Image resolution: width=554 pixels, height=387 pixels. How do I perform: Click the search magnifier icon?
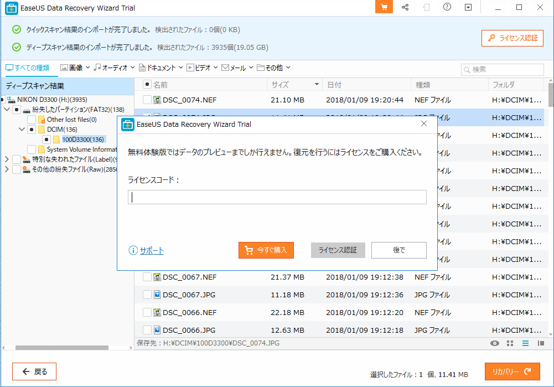467,70
